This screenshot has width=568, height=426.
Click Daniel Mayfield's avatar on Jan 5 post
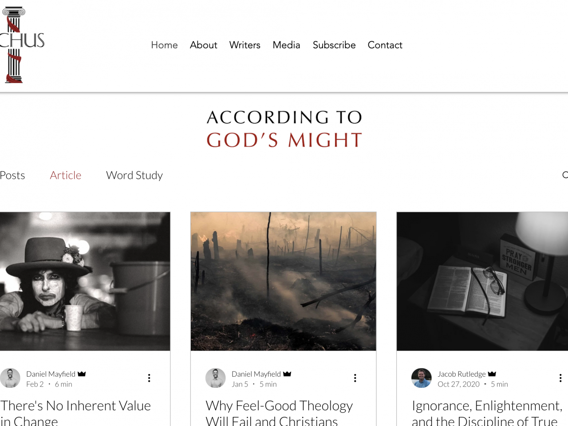pyautogui.click(x=216, y=378)
